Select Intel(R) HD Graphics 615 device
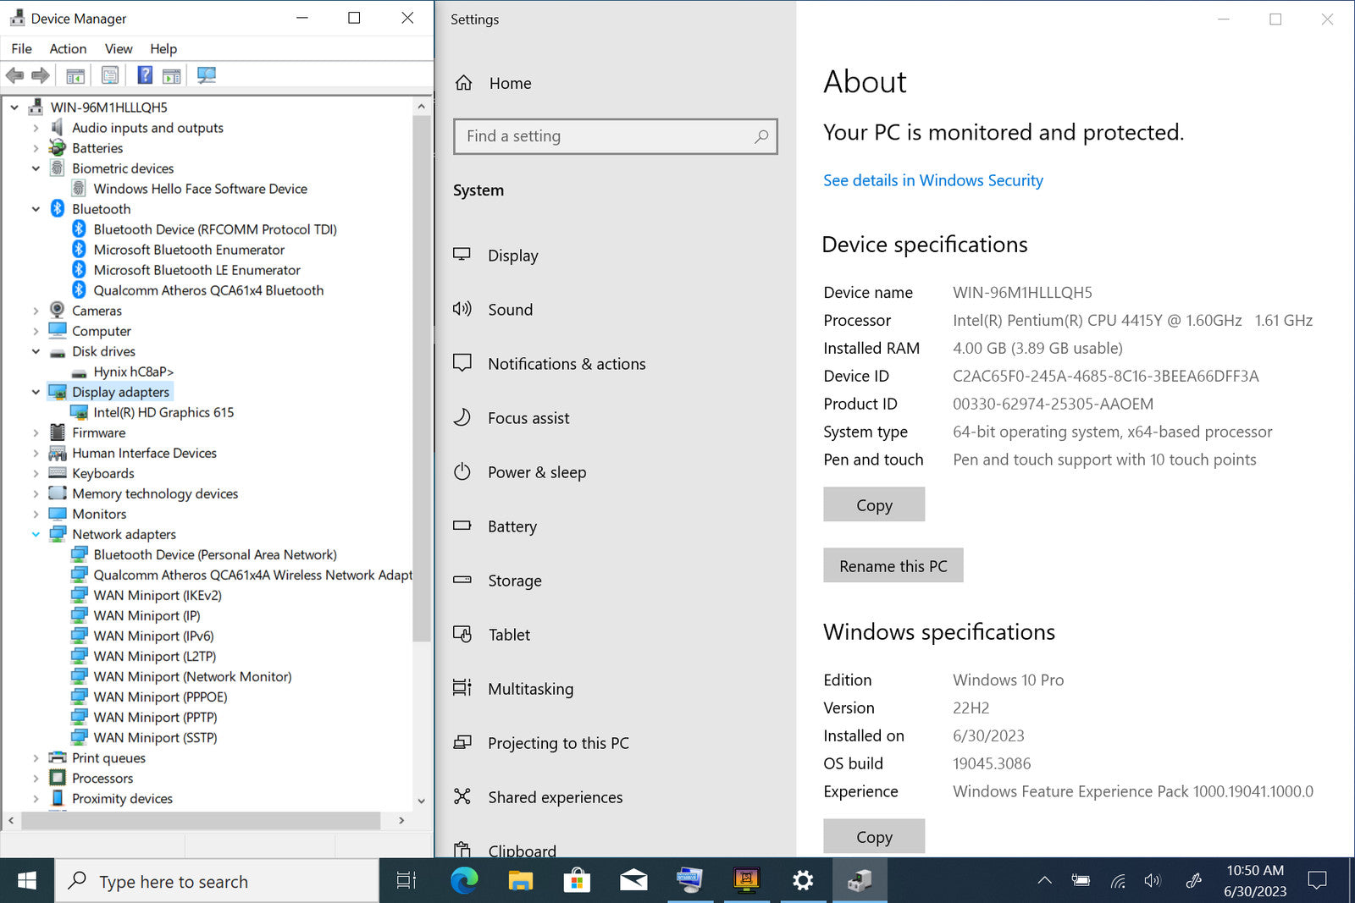1355x903 pixels. click(x=163, y=412)
